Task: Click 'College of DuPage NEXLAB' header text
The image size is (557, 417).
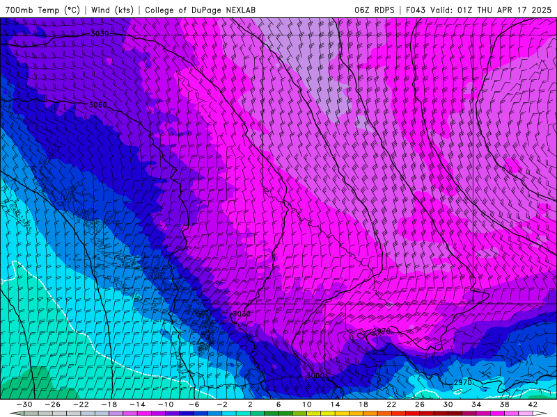Action: 200,10
